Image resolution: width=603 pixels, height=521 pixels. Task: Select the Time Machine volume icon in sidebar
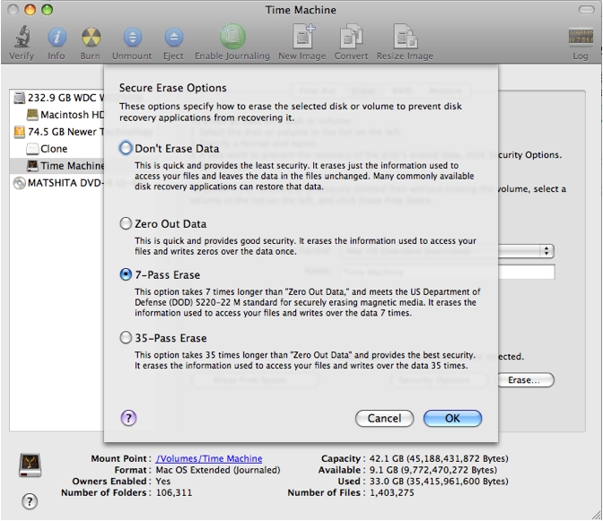[32, 166]
